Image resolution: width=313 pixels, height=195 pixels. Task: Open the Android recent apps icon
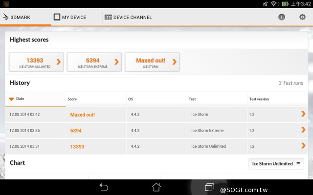(x=209, y=187)
